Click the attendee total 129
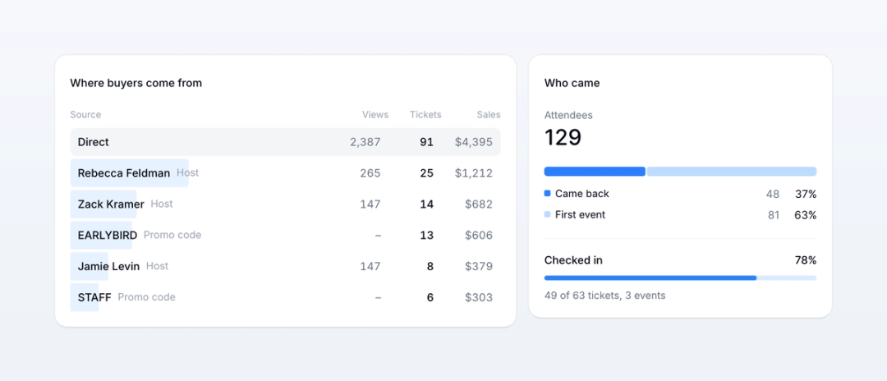The height and width of the screenshot is (381, 887). tap(563, 137)
